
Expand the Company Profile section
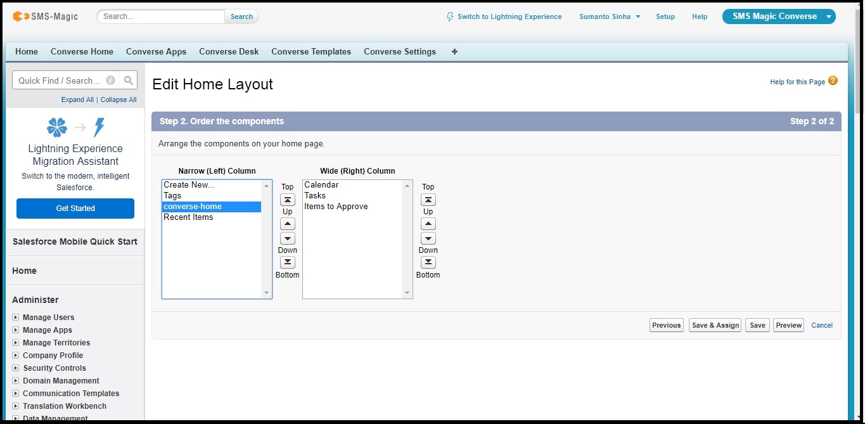(16, 356)
